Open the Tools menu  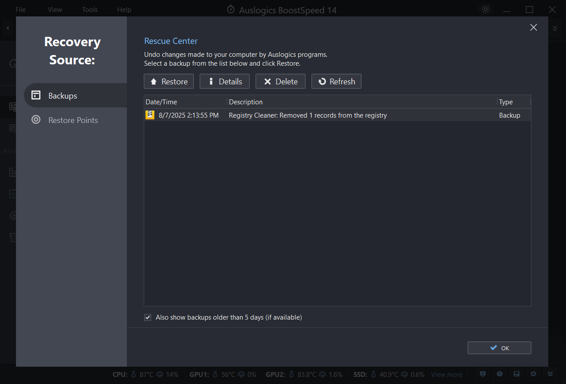[90, 9]
